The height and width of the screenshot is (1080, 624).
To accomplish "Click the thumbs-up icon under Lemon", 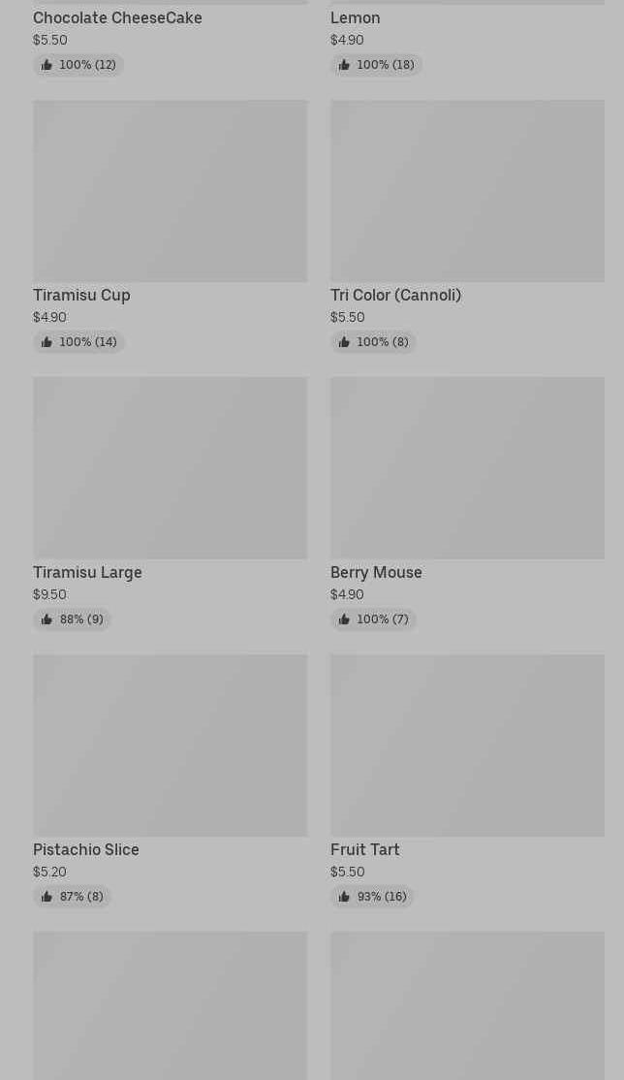I will (344, 65).
